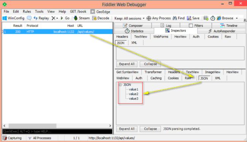The height and width of the screenshot is (142, 247).
Task: Click the WinConfig Windows logo icon
Action: click(x=5, y=18)
